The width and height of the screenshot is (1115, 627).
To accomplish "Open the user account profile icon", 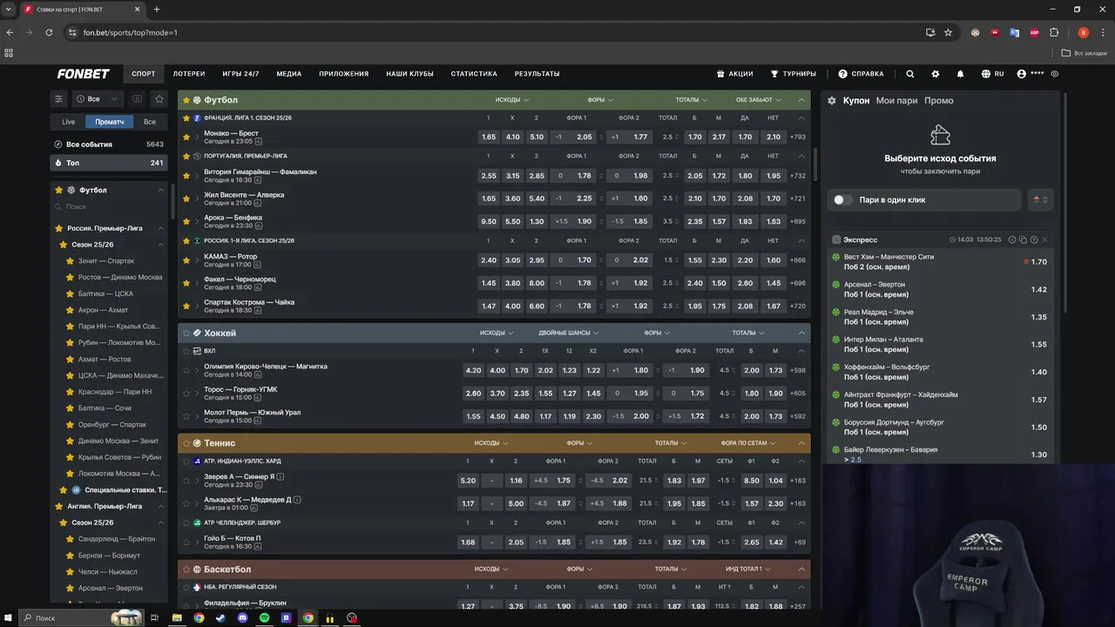I will coord(1022,74).
